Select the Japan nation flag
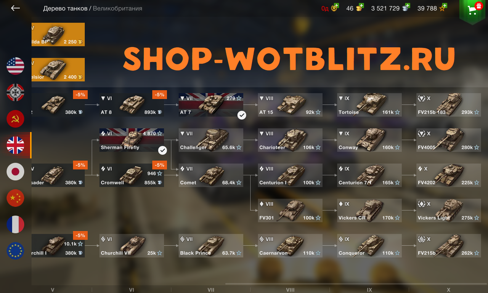This screenshot has height=293, width=488. coord(15,171)
